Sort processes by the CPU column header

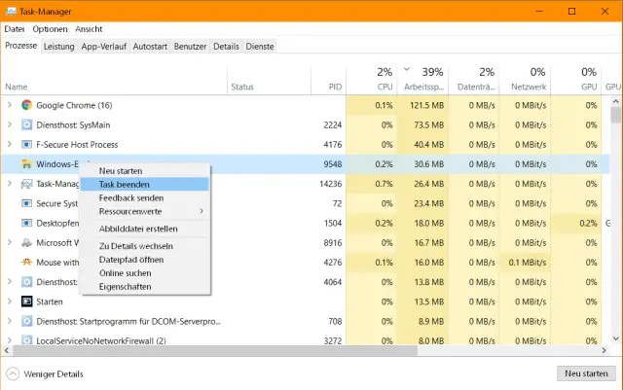385,80
